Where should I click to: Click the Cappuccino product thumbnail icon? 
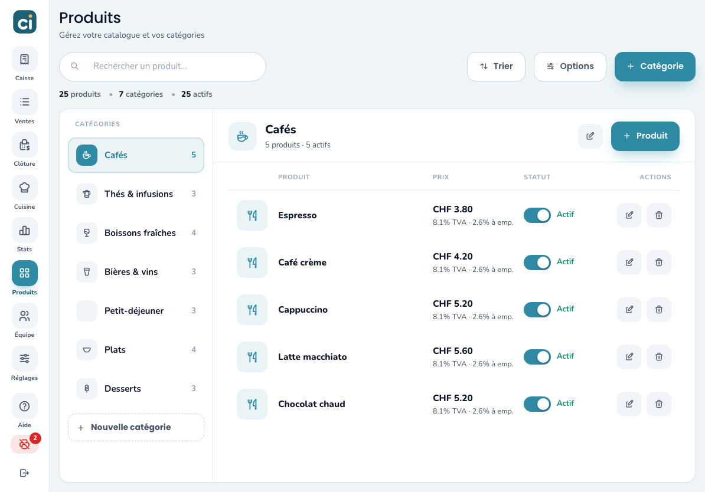tap(252, 310)
